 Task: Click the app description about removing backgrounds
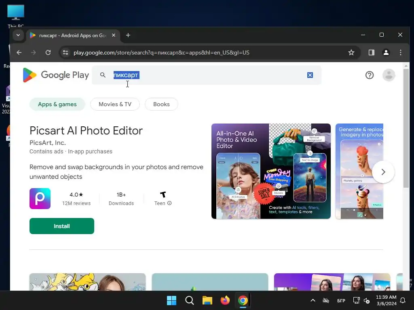(116, 172)
